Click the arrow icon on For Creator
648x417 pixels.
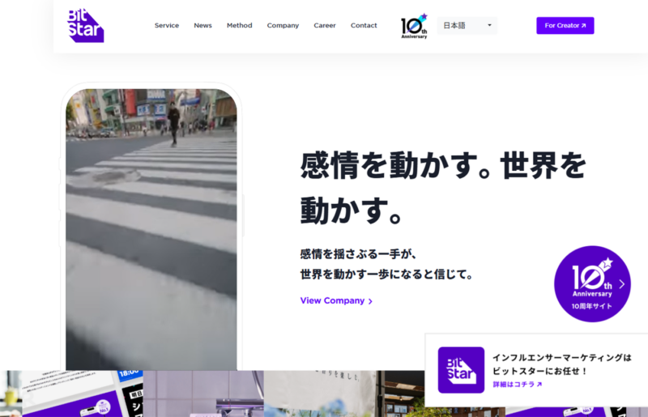[x=583, y=26]
